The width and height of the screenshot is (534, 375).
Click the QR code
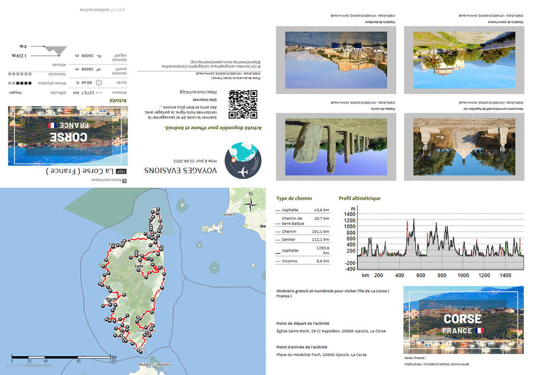coord(243,105)
